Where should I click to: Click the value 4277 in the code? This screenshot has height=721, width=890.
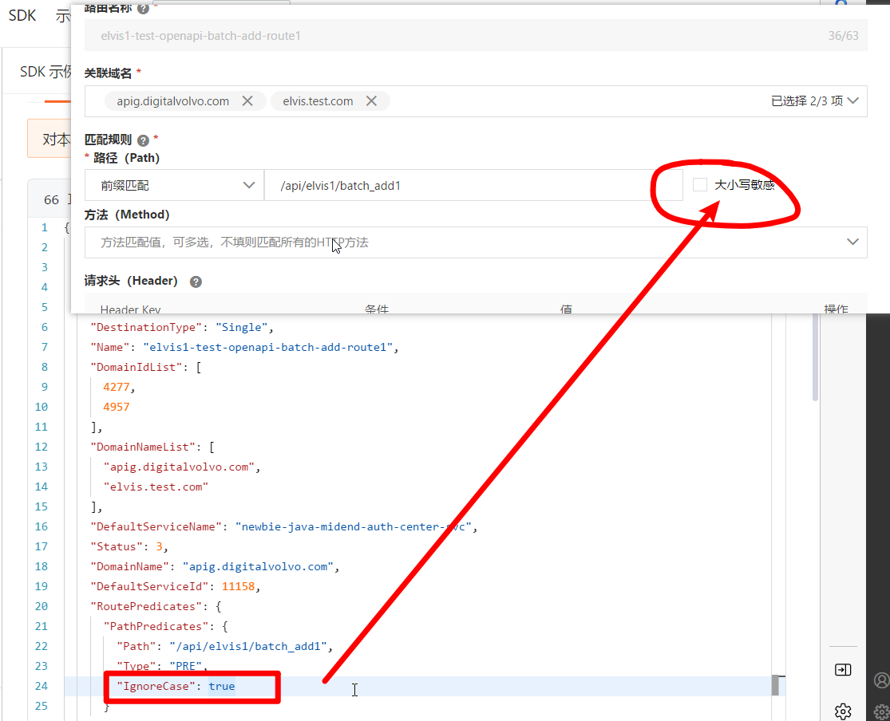pyautogui.click(x=117, y=387)
